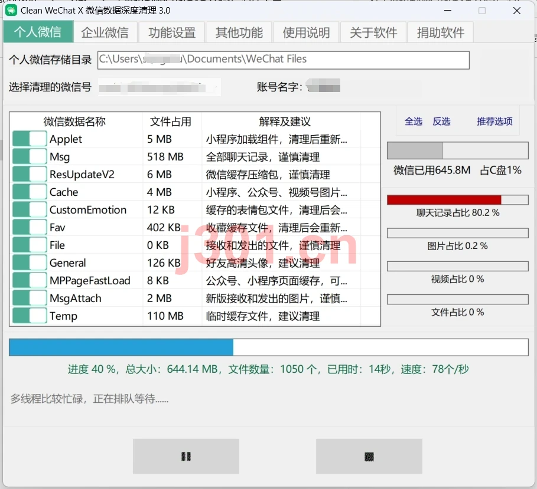Click the 进度 40 % status line
This screenshot has width=537, height=489.
tap(268, 369)
